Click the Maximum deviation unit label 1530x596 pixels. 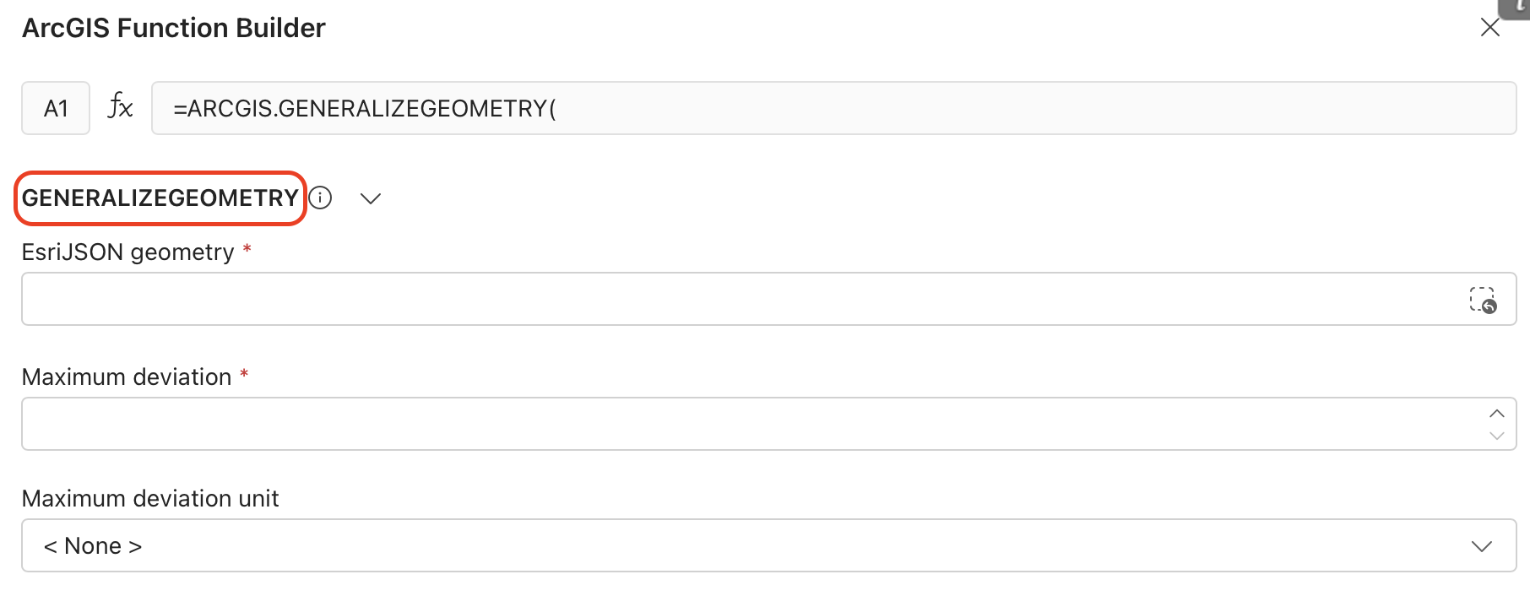pos(150,498)
